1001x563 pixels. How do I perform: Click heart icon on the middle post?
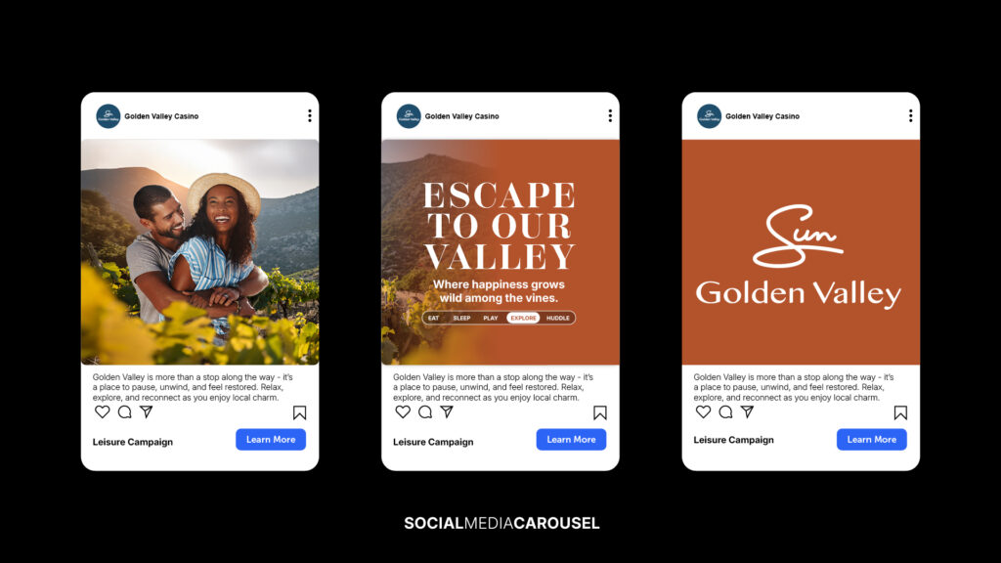[x=403, y=411]
